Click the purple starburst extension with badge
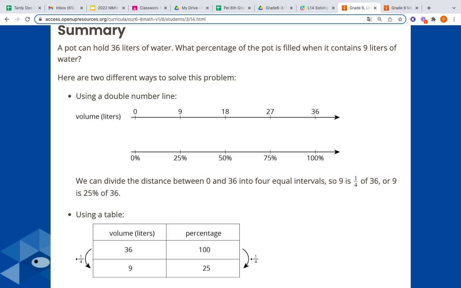This screenshot has height=288, width=461. pos(424,20)
